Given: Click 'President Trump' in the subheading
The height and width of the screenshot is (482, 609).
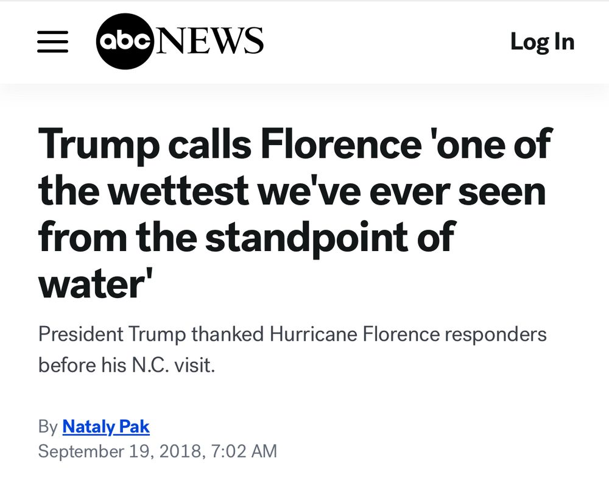Looking at the screenshot, I should [x=112, y=335].
